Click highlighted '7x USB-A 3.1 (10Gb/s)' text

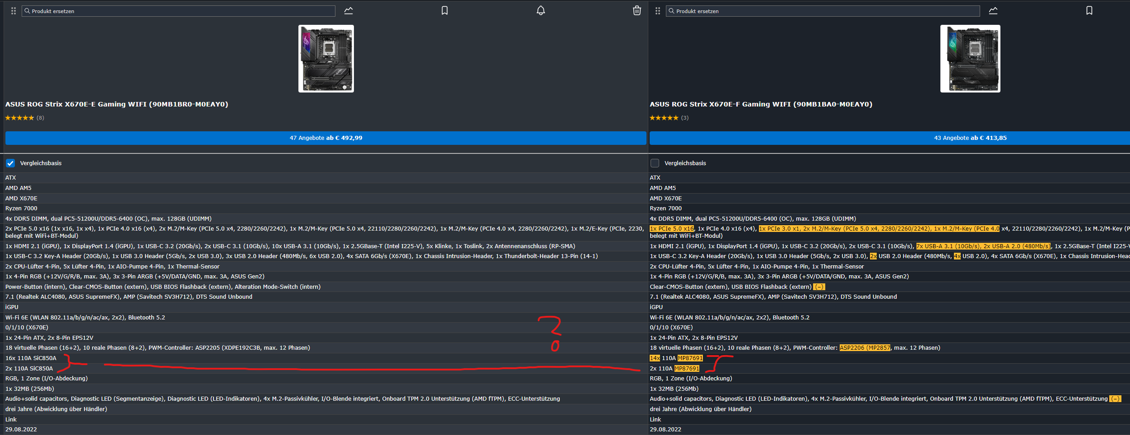[x=949, y=246]
